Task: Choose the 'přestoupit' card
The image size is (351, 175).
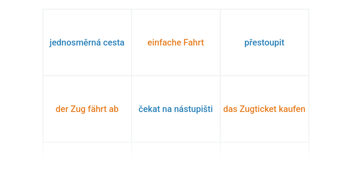Action: point(265,42)
